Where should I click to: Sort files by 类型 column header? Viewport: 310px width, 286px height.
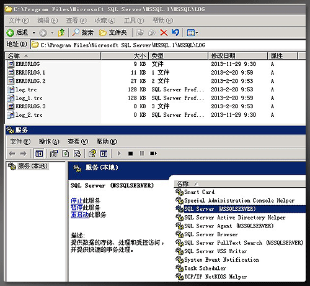point(178,56)
